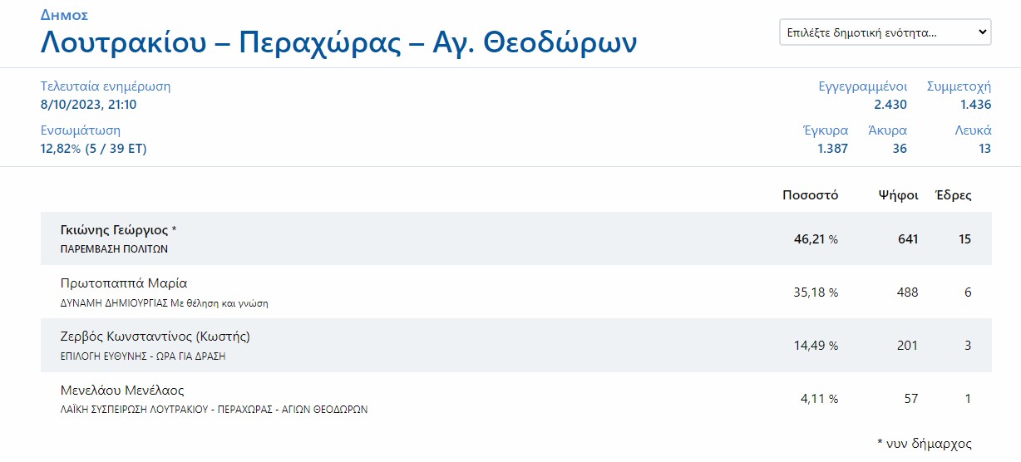Click the Άκυρα count 36
This screenshot has height=462, width=1021.
coord(900,149)
